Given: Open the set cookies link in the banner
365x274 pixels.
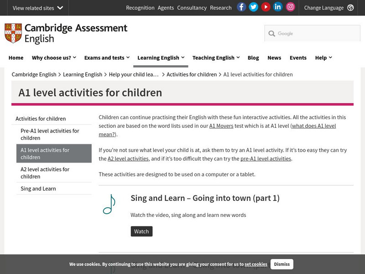Looking at the screenshot, I should 255,264.
